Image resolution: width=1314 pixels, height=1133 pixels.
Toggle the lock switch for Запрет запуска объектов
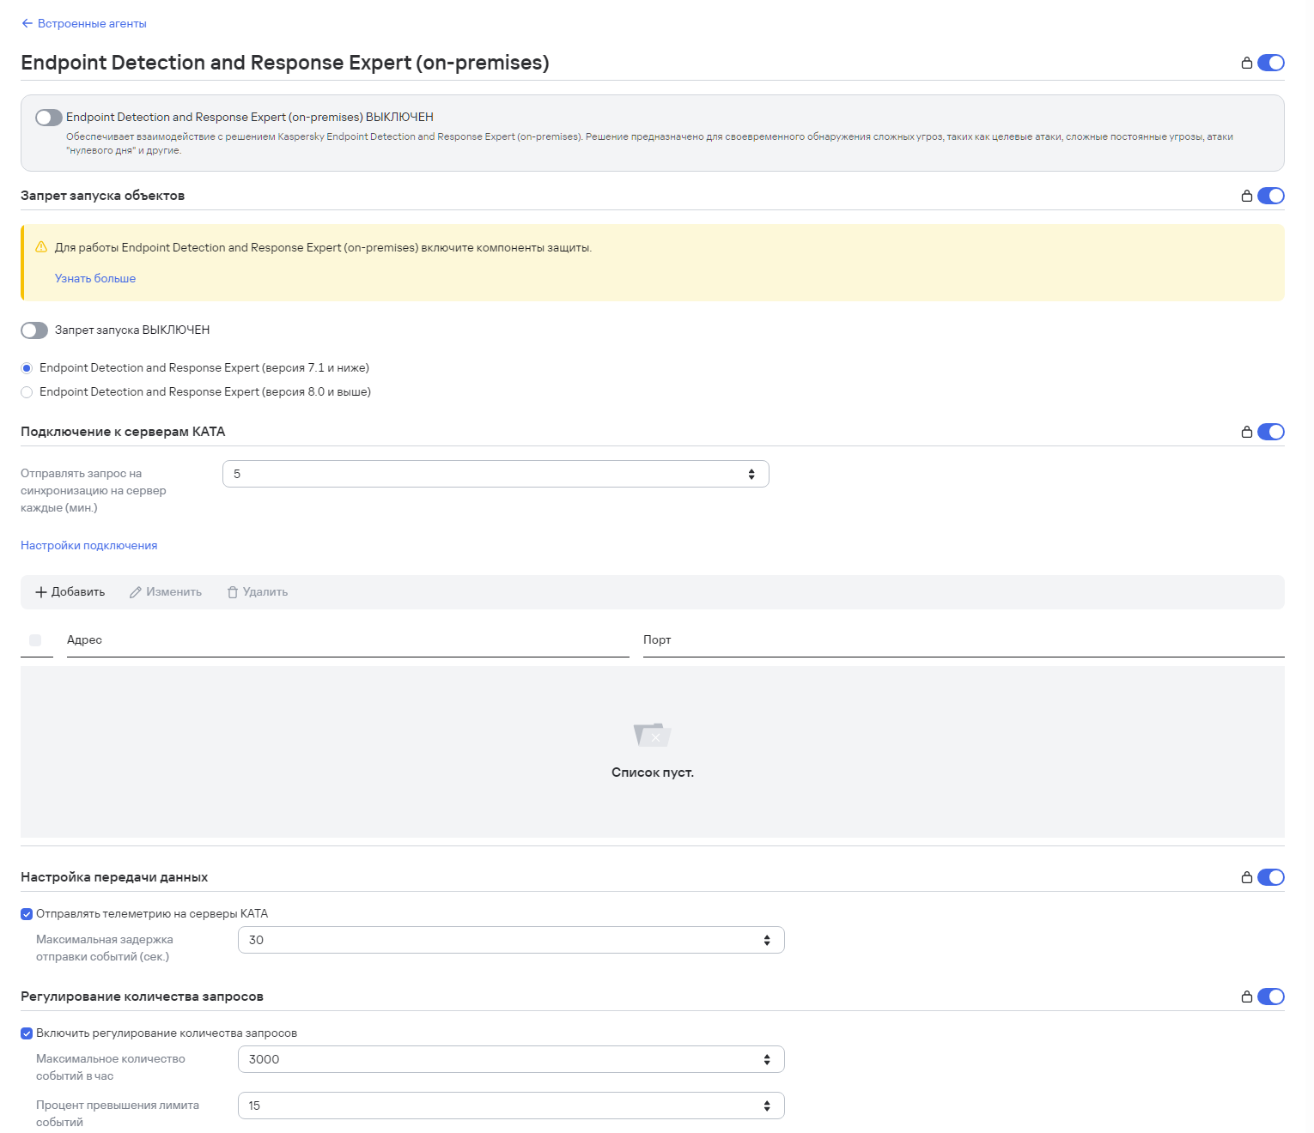tap(1271, 196)
